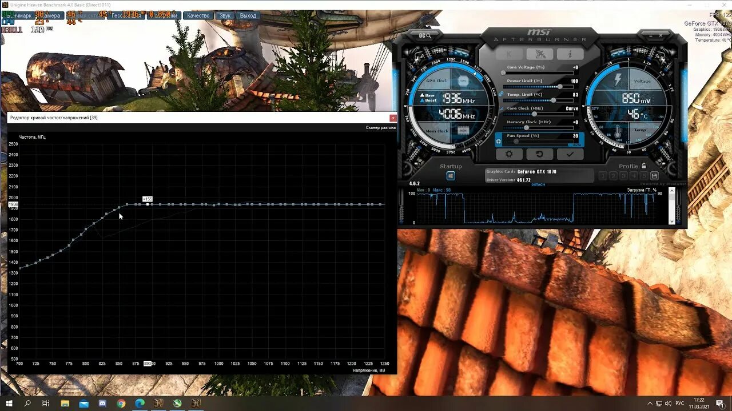Adjust the Memory Clock slider handle

(526, 128)
